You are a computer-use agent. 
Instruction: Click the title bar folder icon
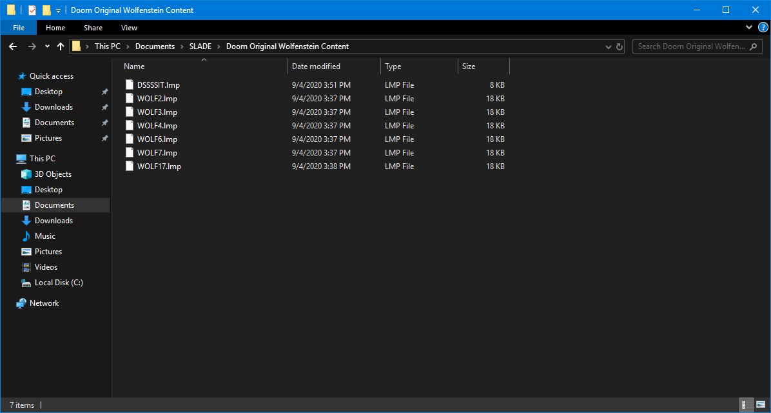click(11, 10)
